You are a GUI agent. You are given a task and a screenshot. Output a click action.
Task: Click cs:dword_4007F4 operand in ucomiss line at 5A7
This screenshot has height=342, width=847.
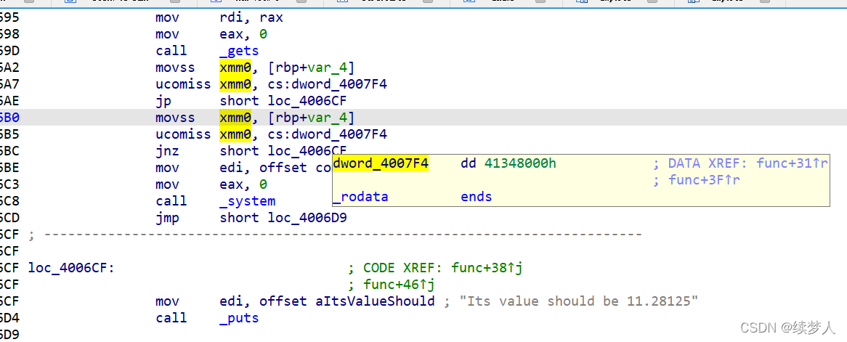pos(328,85)
